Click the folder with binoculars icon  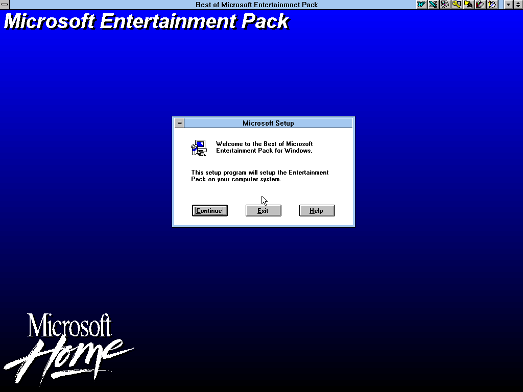468,5
